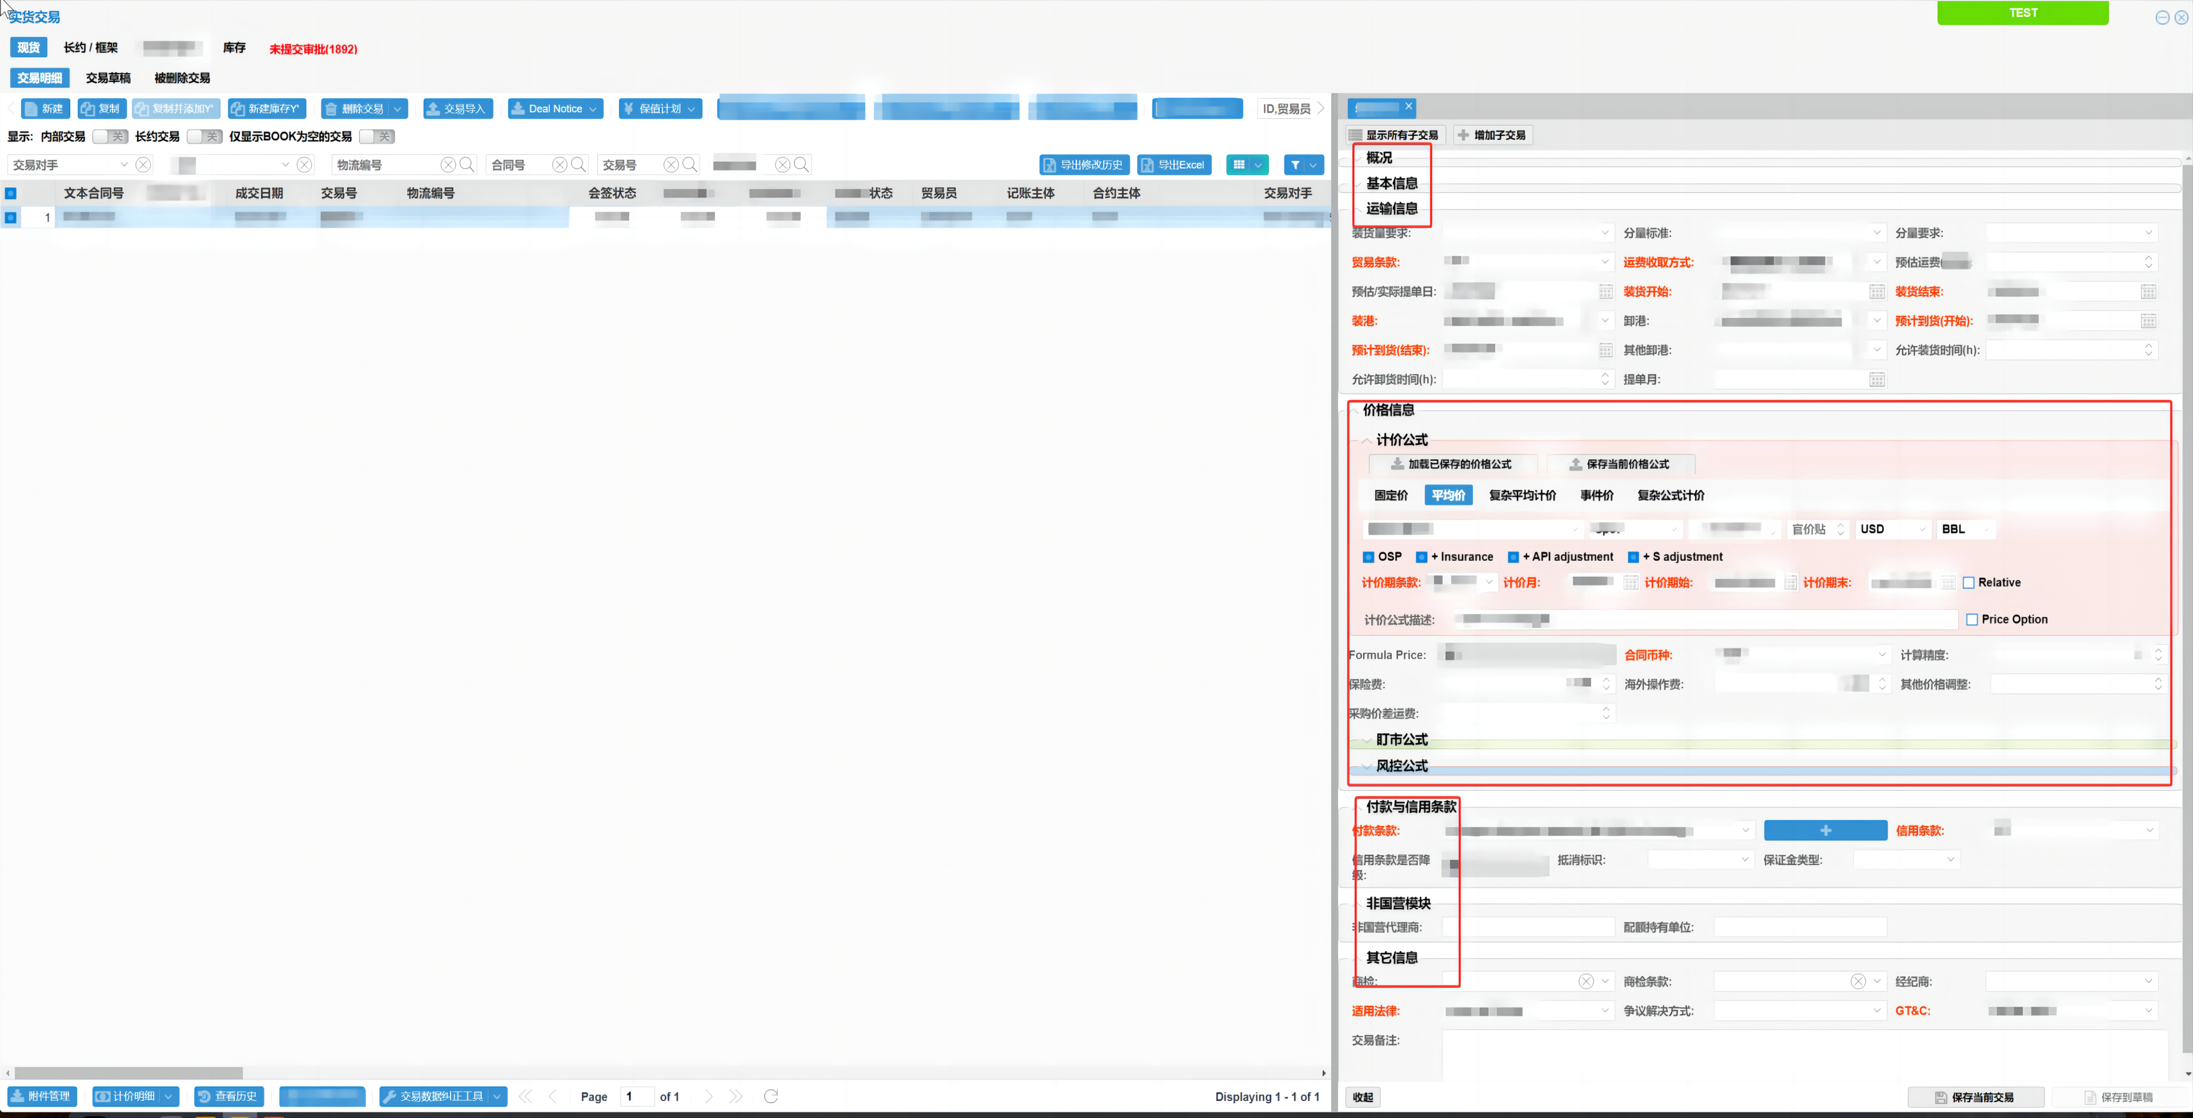Click the 复制 copy trade button

pos(101,108)
